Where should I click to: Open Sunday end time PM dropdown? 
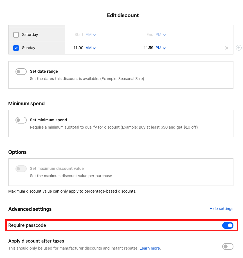[x=161, y=48]
